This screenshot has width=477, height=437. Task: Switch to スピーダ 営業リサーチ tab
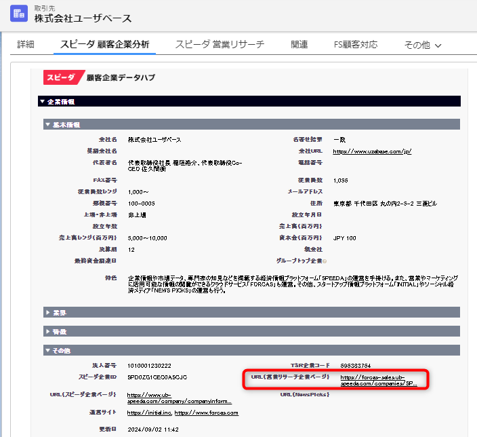pos(220,45)
